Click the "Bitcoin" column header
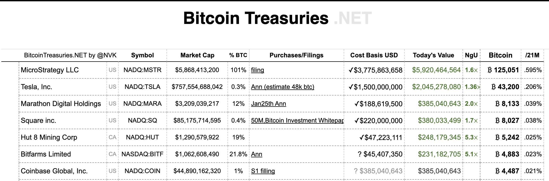This screenshot has width=549, height=181. [500, 55]
